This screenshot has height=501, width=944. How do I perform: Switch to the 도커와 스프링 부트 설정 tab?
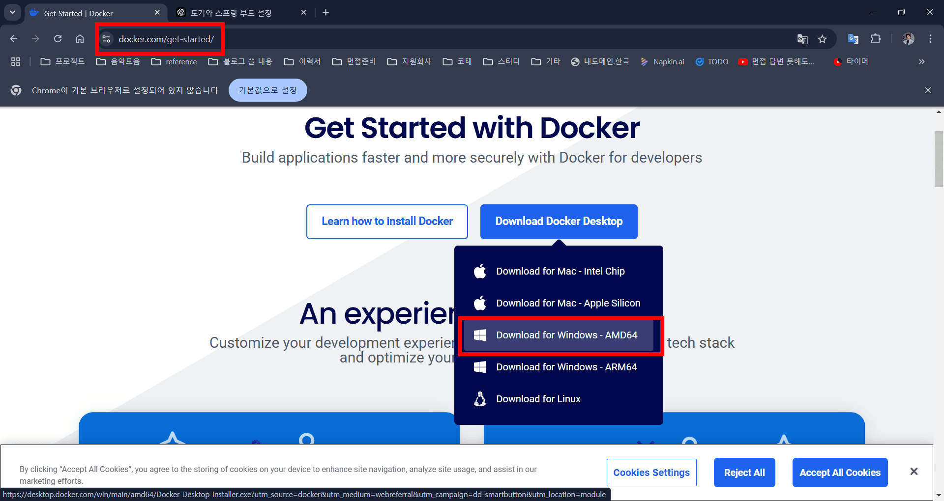coord(231,13)
